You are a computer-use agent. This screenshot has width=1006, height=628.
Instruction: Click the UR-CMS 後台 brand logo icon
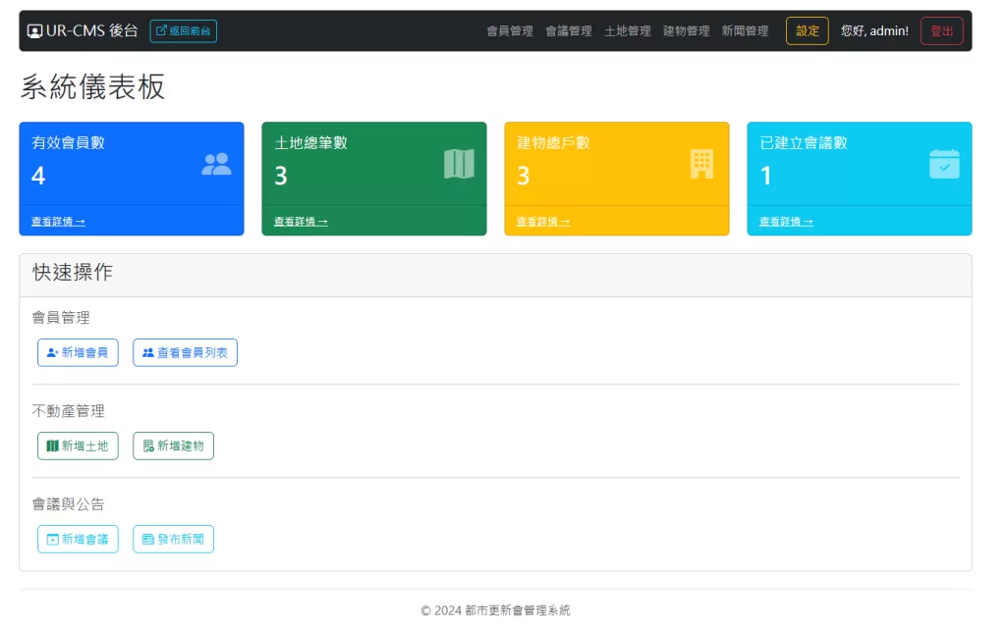tap(34, 31)
